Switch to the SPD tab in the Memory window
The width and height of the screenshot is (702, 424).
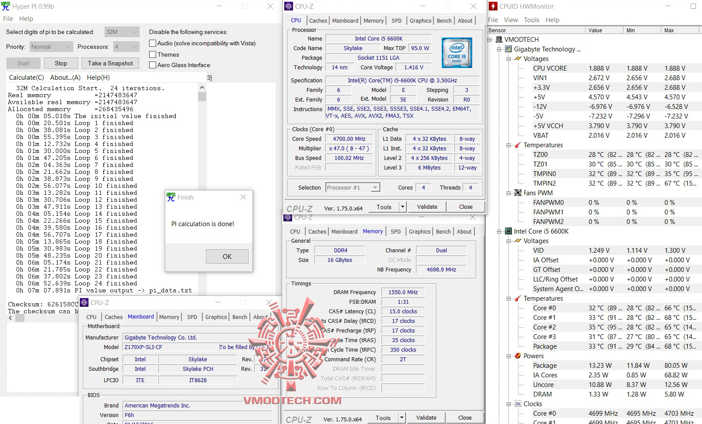(x=395, y=231)
